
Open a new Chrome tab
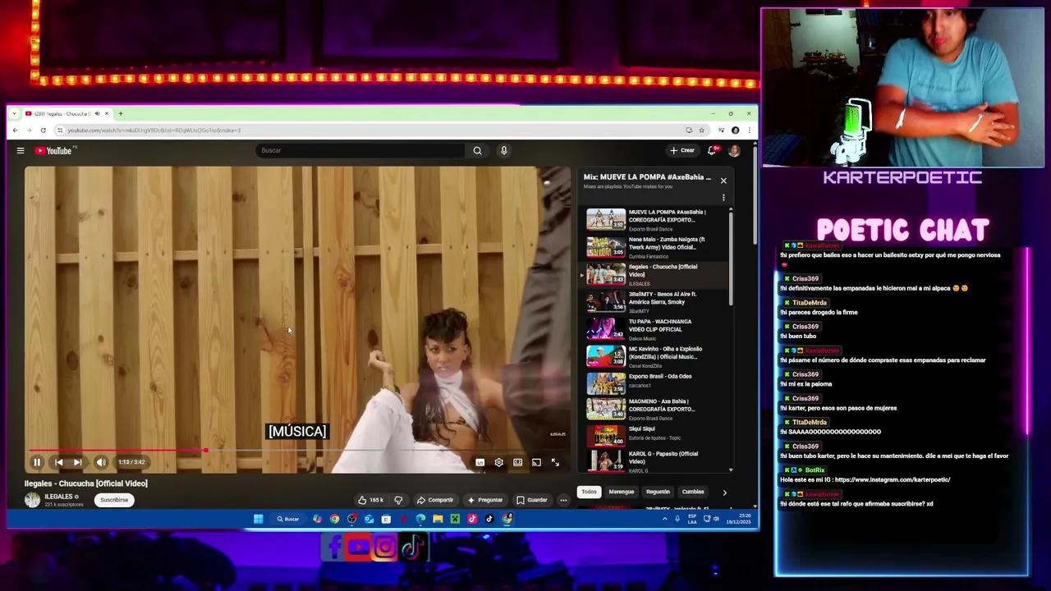click(120, 113)
